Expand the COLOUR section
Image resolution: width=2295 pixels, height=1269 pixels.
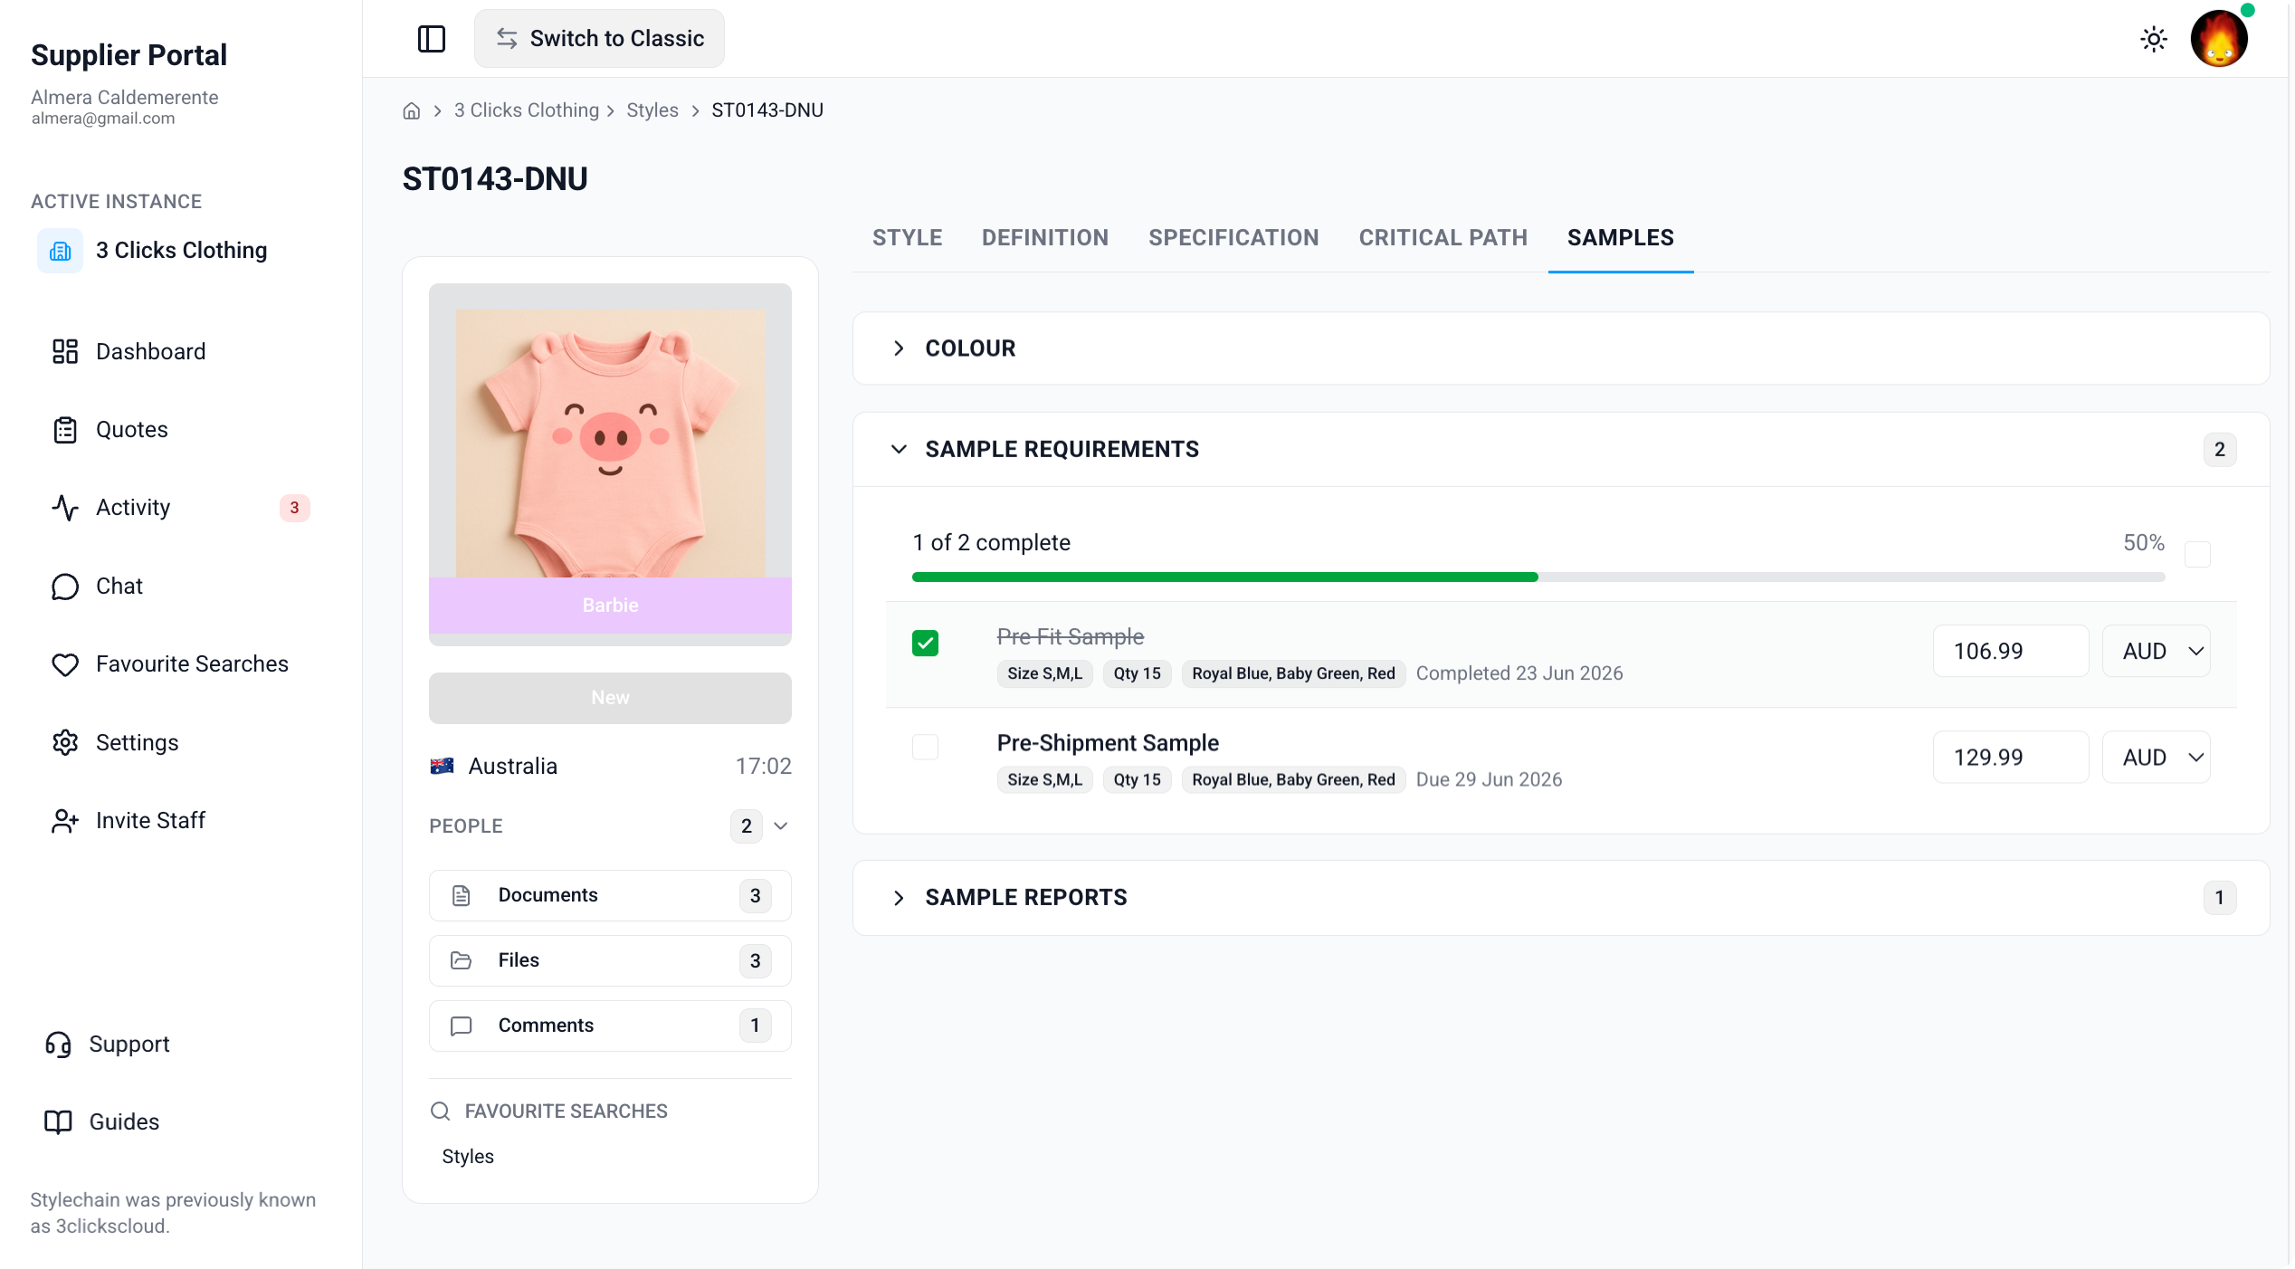coord(899,348)
